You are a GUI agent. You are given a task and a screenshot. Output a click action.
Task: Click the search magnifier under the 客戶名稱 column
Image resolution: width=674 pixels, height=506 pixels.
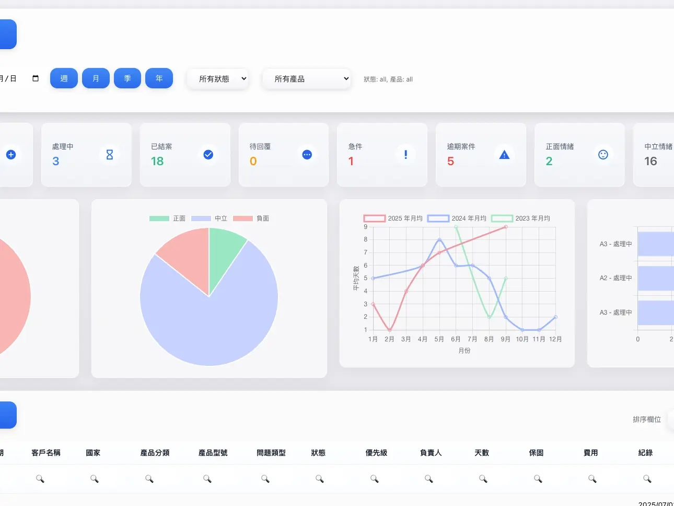coord(40,478)
